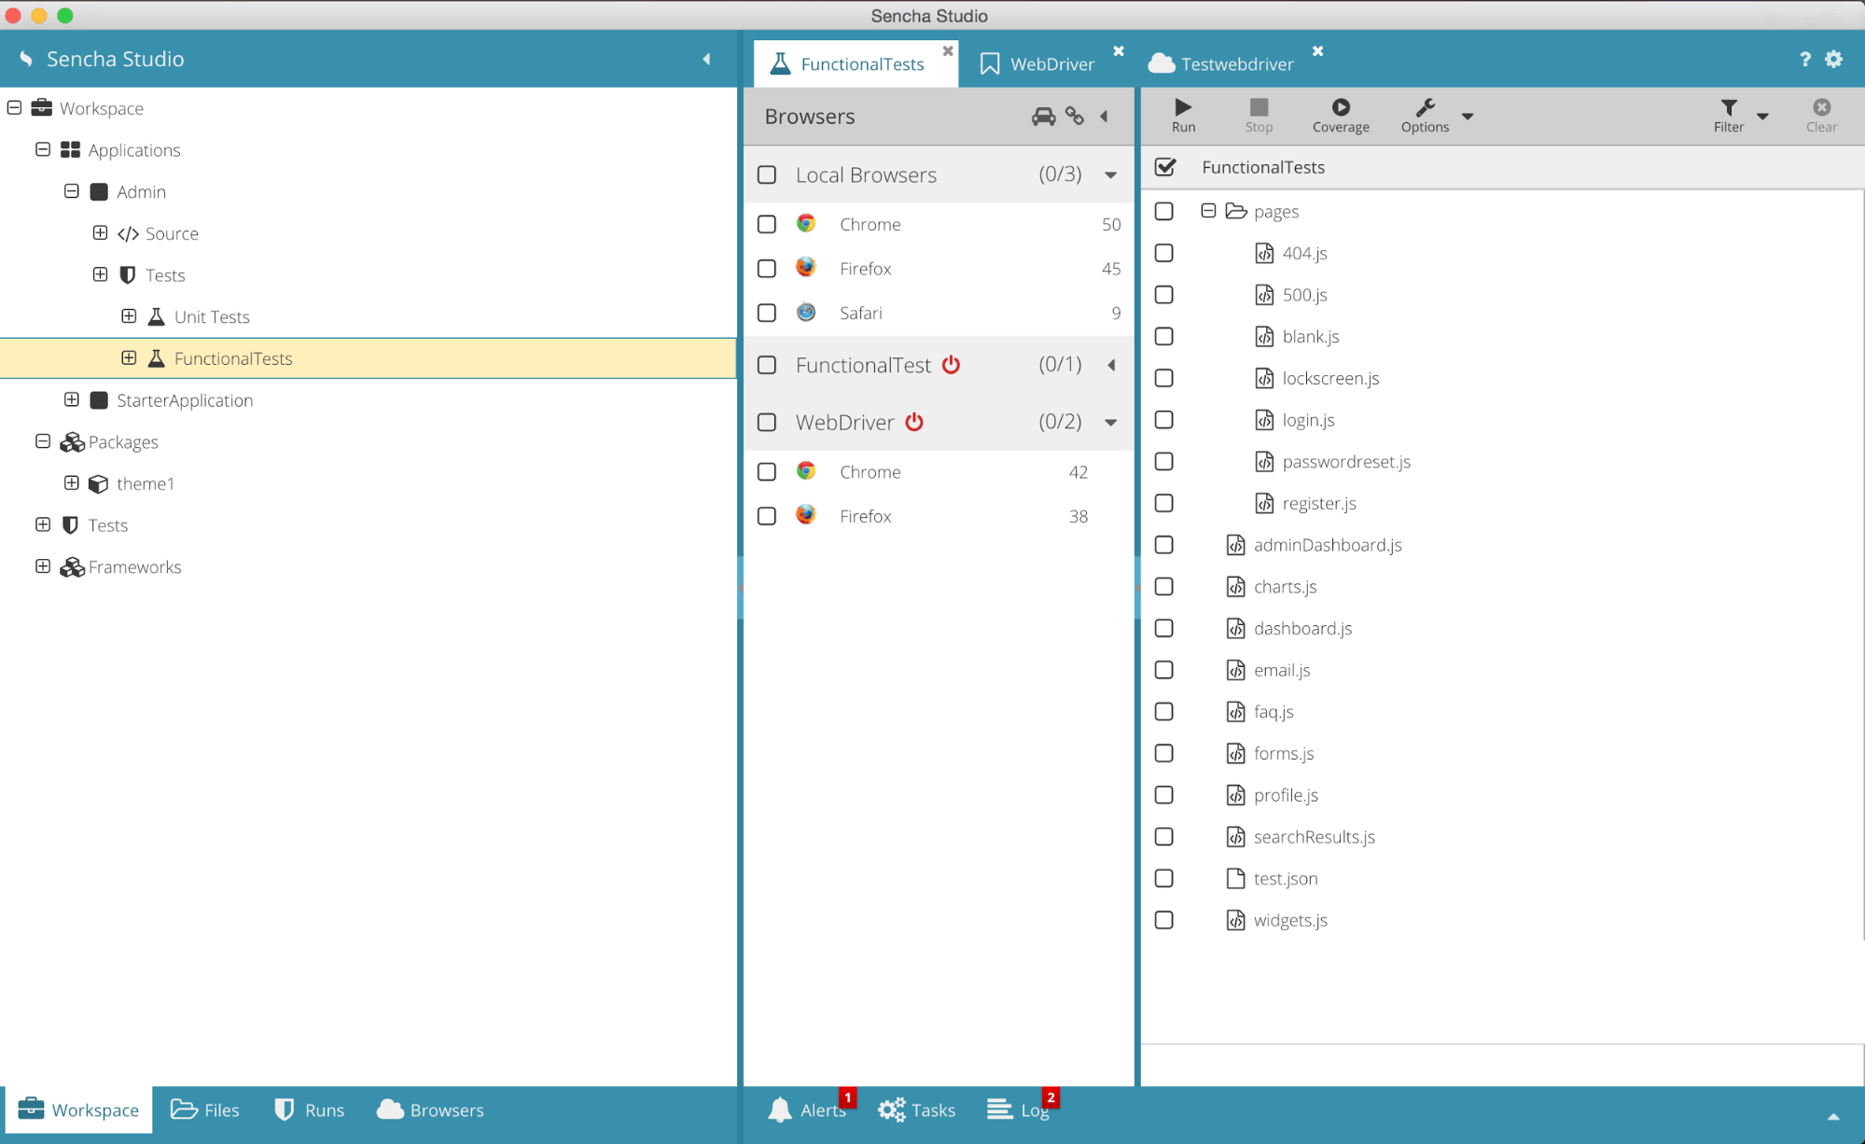Close the WebDriver tab
The height and width of the screenshot is (1144, 1865).
(1119, 50)
